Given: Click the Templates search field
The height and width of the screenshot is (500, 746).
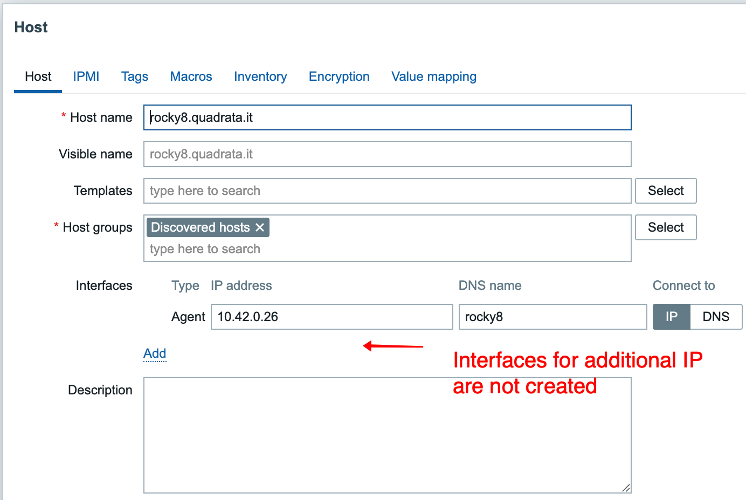Looking at the screenshot, I should coord(387,191).
